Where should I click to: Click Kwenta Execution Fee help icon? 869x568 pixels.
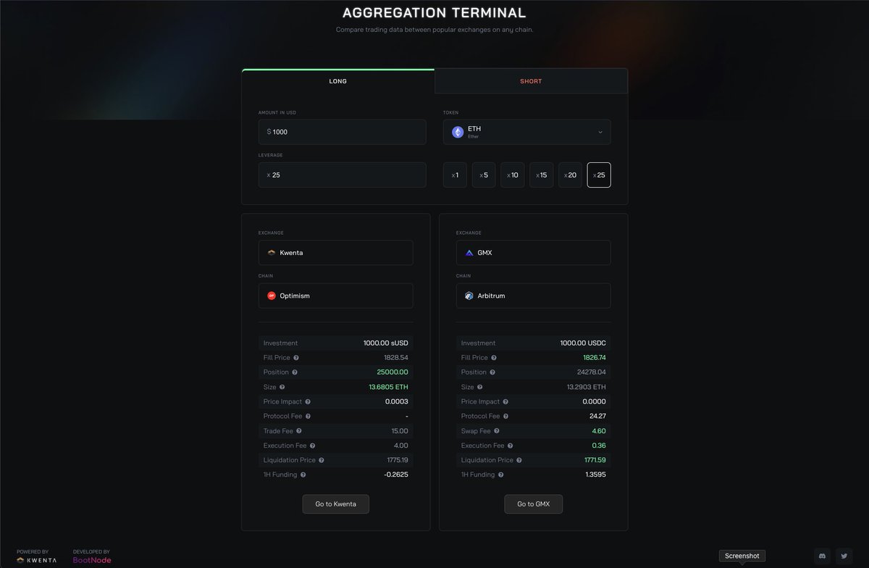(x=313, y=446)
